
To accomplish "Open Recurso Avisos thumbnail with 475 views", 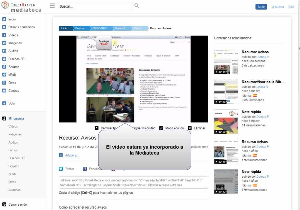I will click(226, 151).
